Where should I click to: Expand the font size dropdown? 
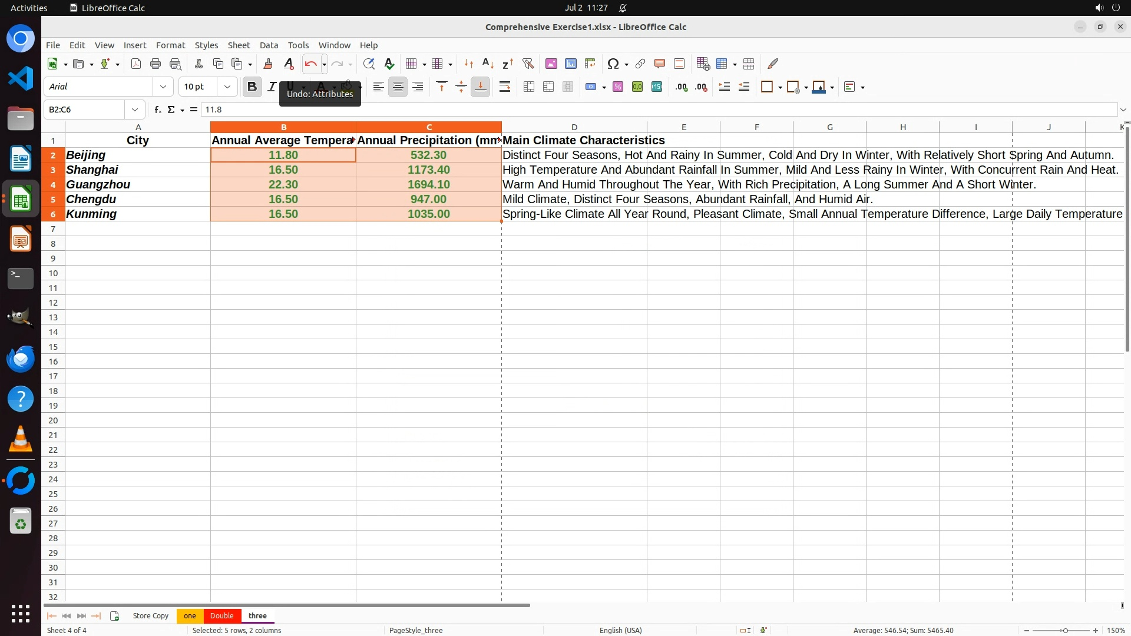pos(227,87)
